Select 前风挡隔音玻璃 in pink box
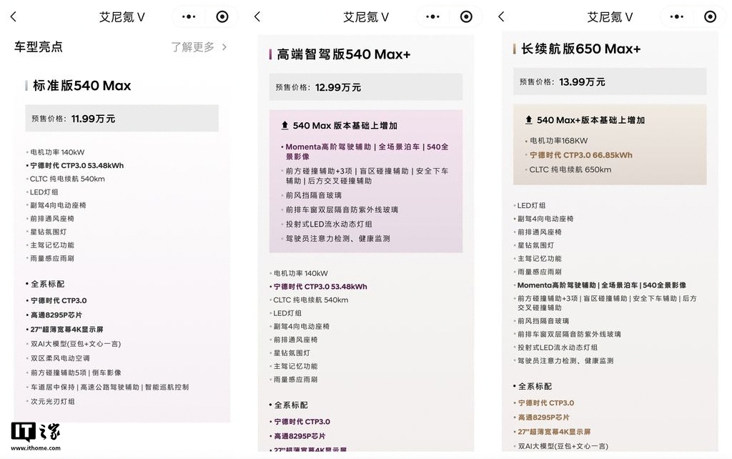Screen dimensions: 732x459 [x=314, y=195]
